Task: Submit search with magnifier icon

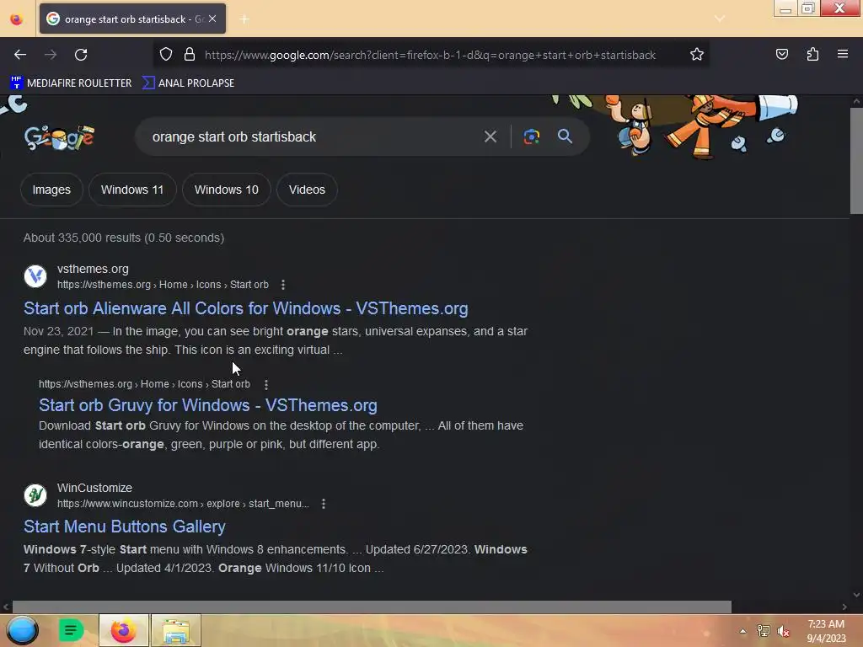Action: coord(566,136)
